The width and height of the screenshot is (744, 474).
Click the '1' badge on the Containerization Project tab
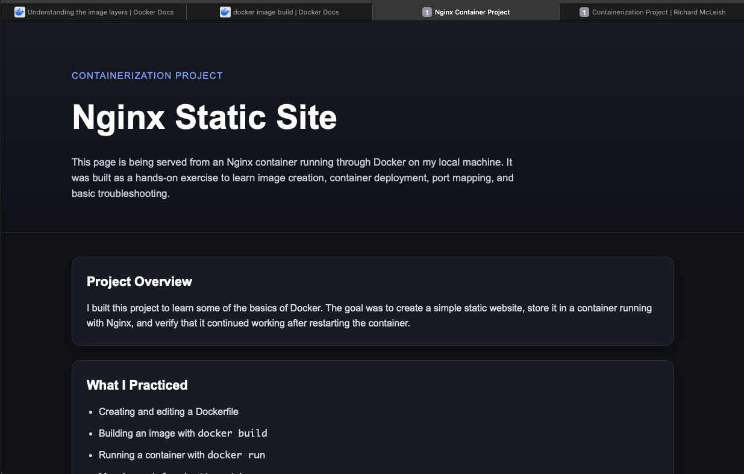tap(584, 11)
